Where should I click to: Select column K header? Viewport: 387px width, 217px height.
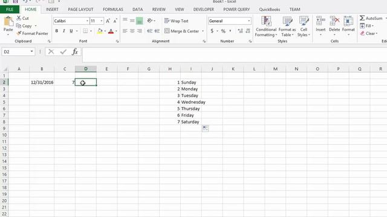tap(233, 69)
